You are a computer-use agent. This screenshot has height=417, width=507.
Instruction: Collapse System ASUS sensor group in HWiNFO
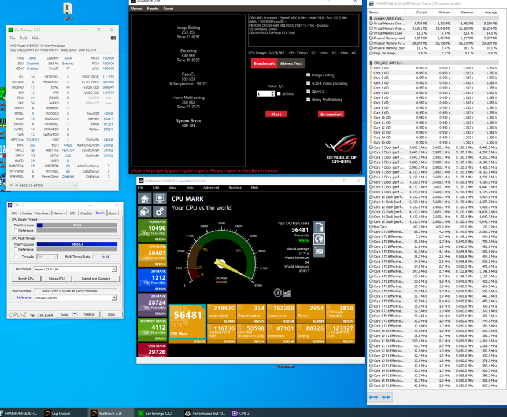(x=371, y=19)
